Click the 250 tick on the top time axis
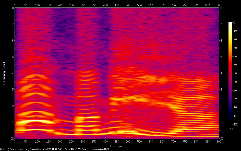Screen dimensions: 241x151 point(71,5)
